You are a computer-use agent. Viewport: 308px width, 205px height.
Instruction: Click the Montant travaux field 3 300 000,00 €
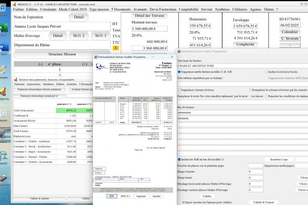[149, 29]
